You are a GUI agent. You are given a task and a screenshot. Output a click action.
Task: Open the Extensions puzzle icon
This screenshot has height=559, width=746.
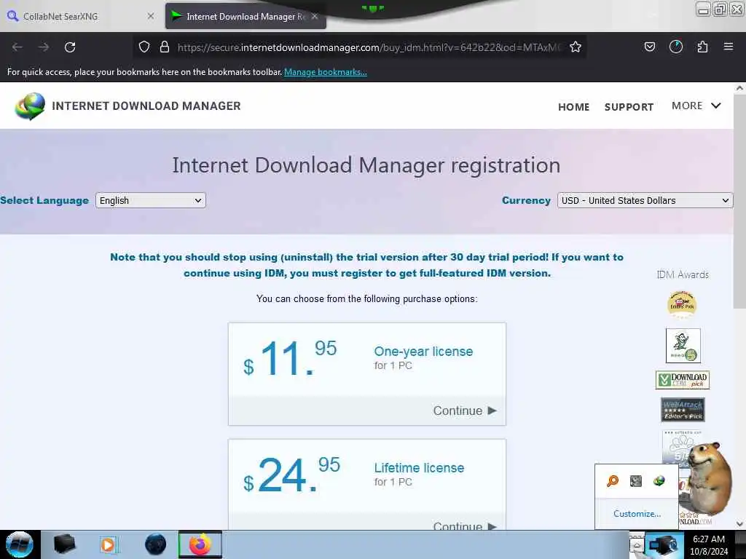[702, 47]
